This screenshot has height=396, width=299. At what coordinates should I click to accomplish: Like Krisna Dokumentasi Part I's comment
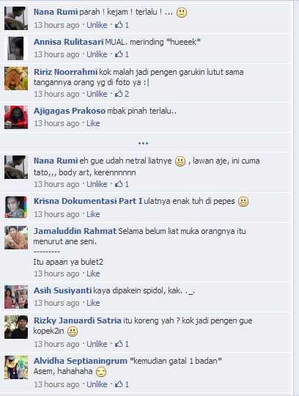pos(93,214)
